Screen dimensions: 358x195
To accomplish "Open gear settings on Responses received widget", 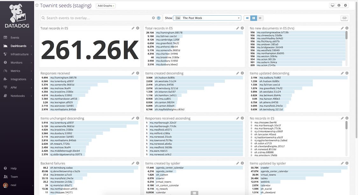I will pyautogui.click(x=138, y=73).
